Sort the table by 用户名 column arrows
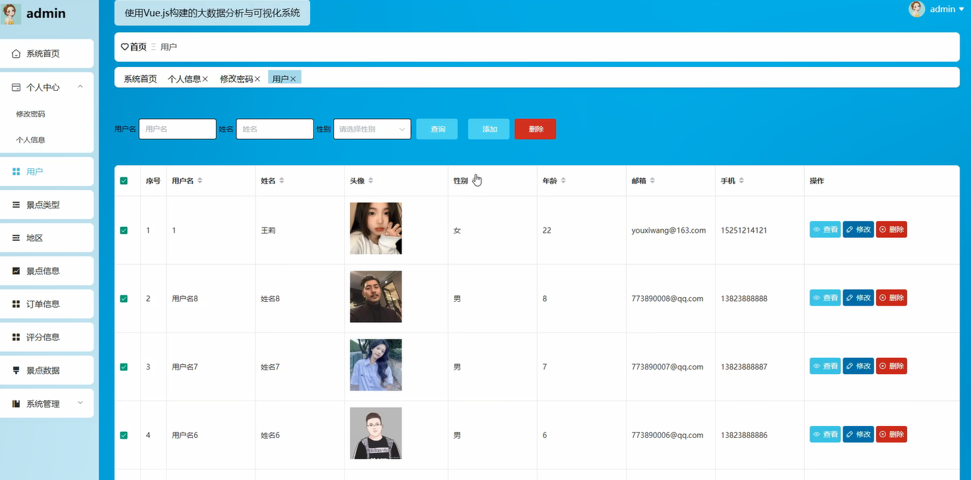The image size is (971, 480). point(200,181)
